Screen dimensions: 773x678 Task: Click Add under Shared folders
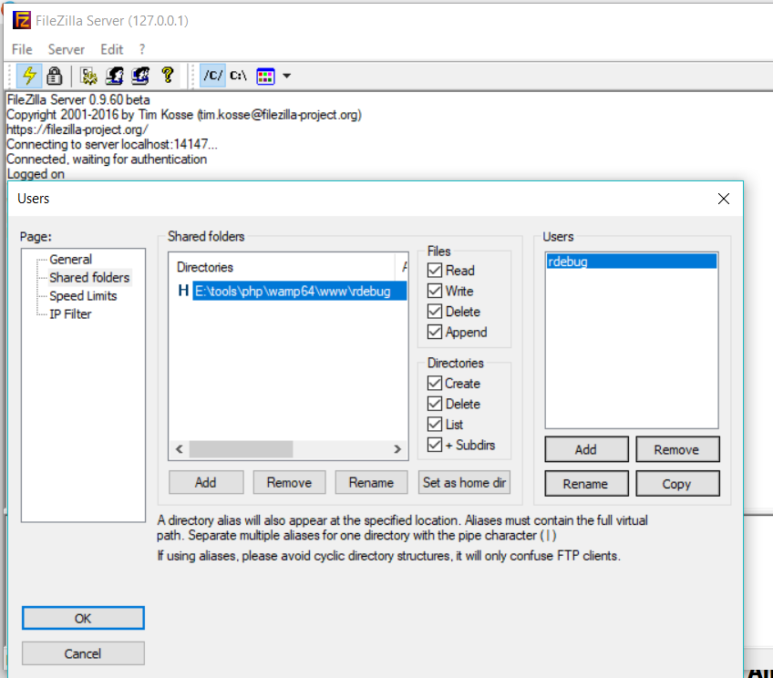coord(206,482)
